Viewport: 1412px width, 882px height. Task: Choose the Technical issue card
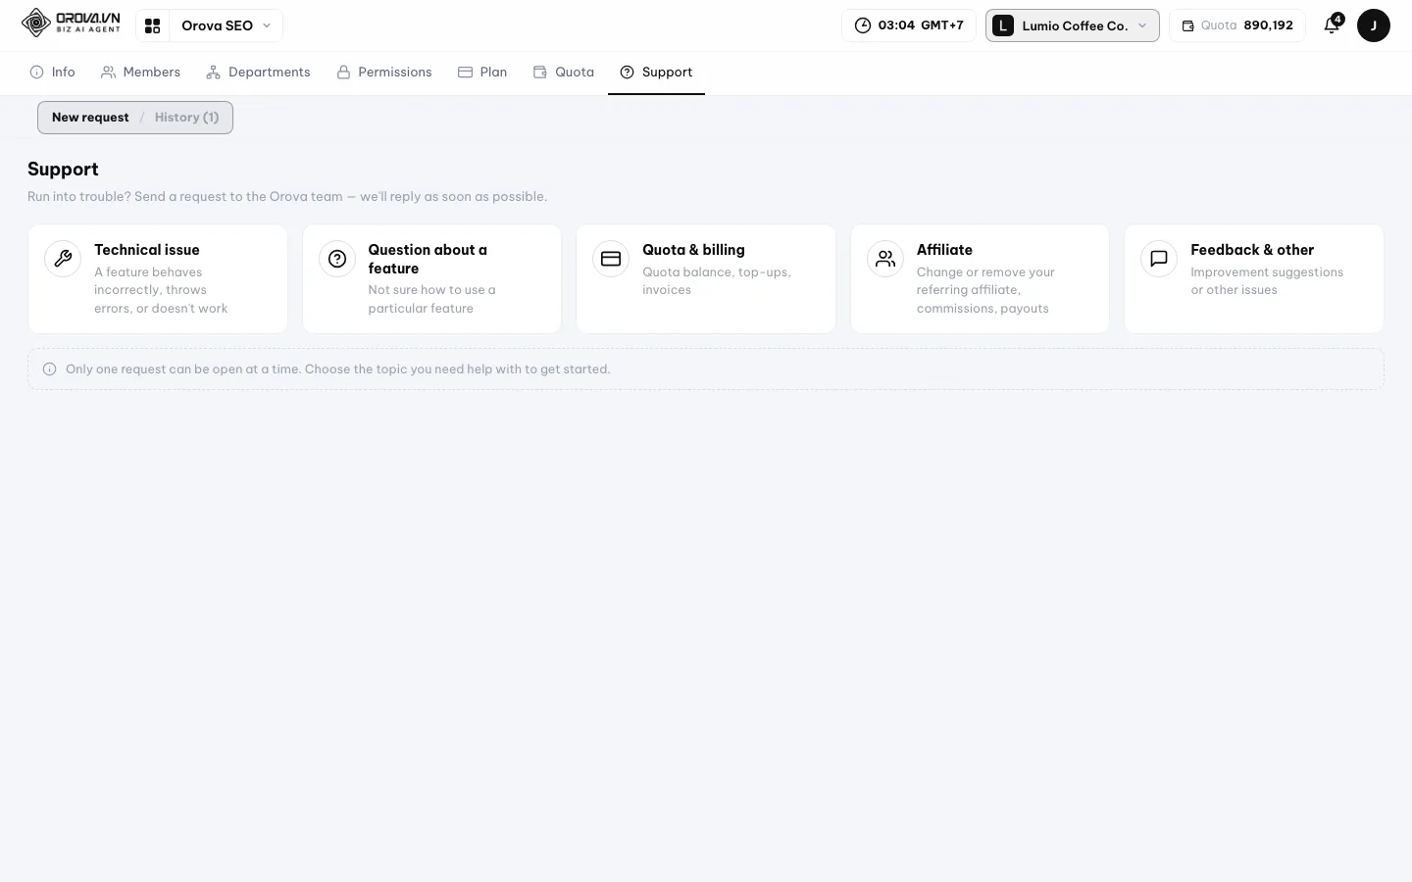pyautogui.click(x=158, y=279)
